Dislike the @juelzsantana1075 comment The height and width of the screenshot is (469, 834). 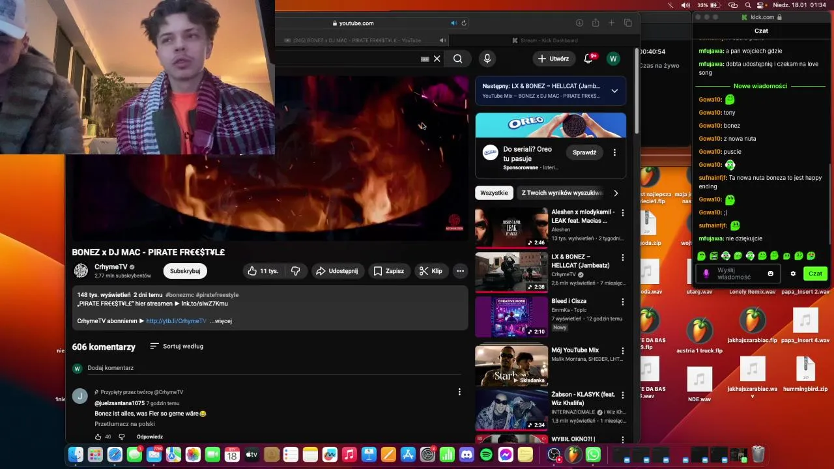(121, 436)
